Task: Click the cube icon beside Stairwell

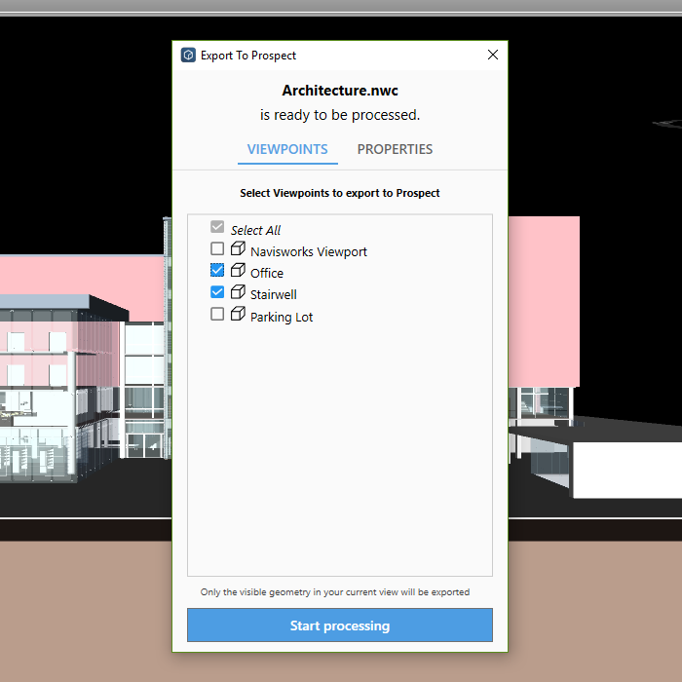Action: (238, 292)
